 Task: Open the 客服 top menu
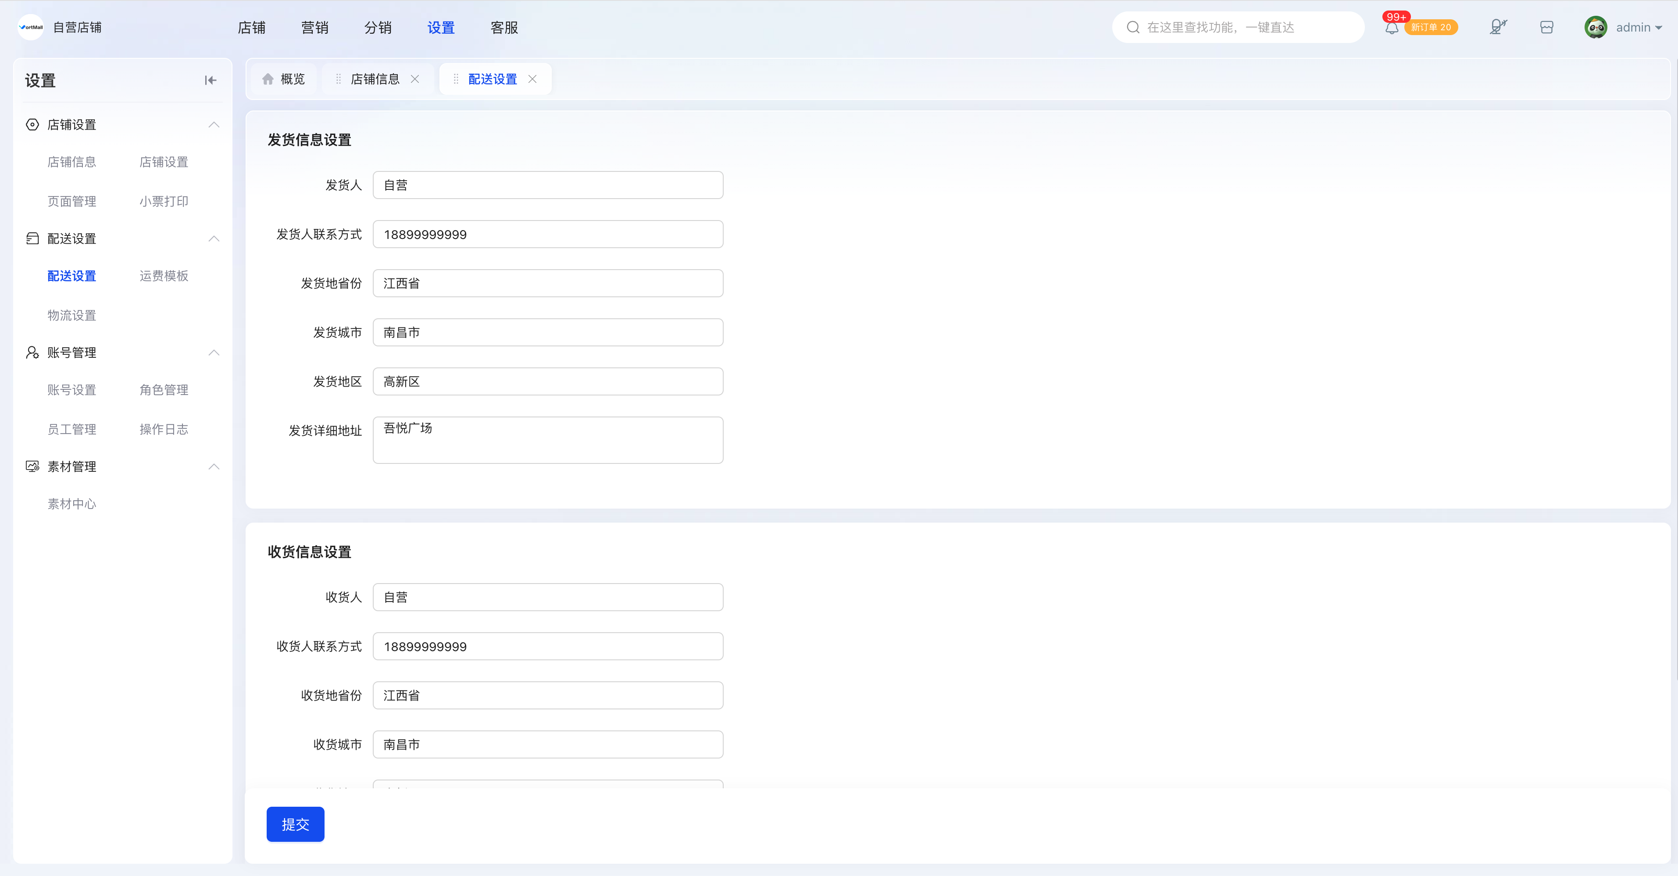click(x=504, y=27)
